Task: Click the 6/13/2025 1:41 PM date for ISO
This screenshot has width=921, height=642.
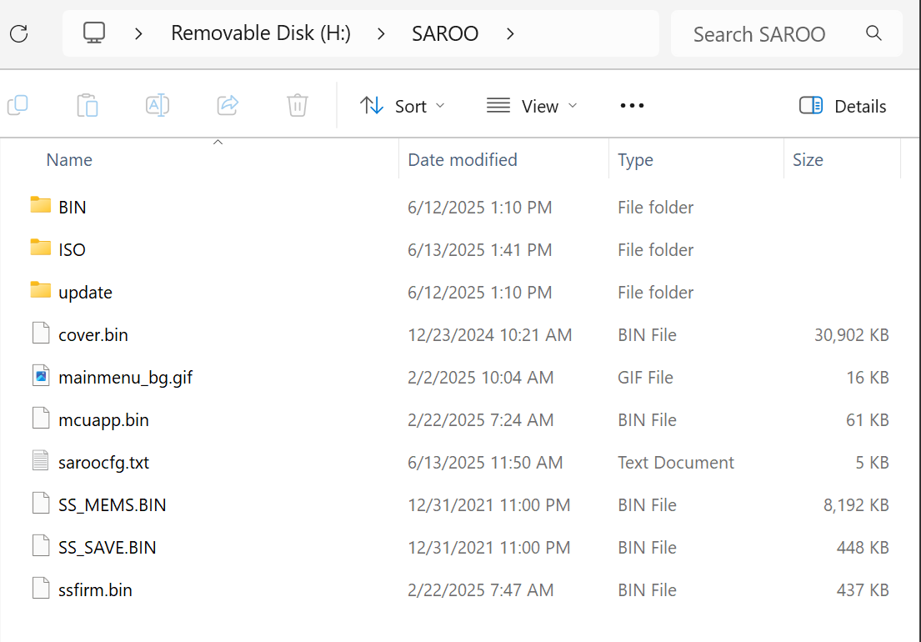Action: click(x=479, y=249)
